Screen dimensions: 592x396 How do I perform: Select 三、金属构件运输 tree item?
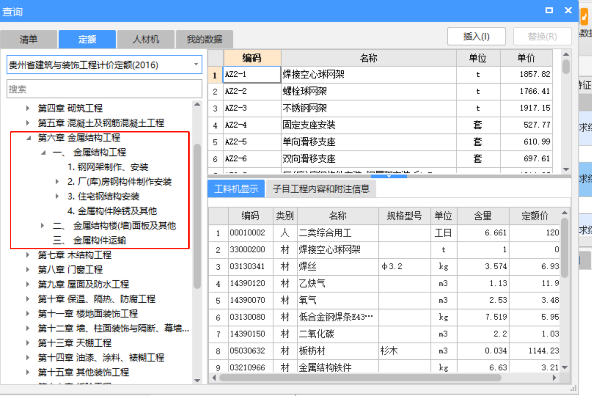click(89, 241)
